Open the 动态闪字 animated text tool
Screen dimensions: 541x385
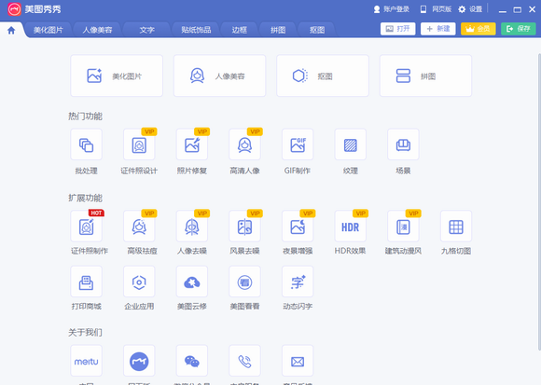tap(298, 282)
